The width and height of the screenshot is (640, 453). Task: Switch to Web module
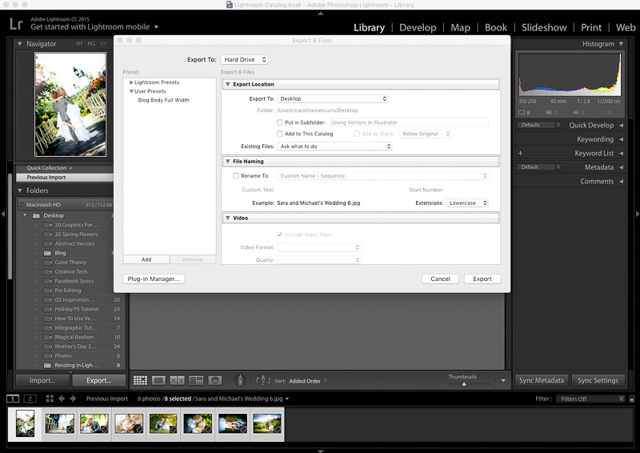click(626, 27)
